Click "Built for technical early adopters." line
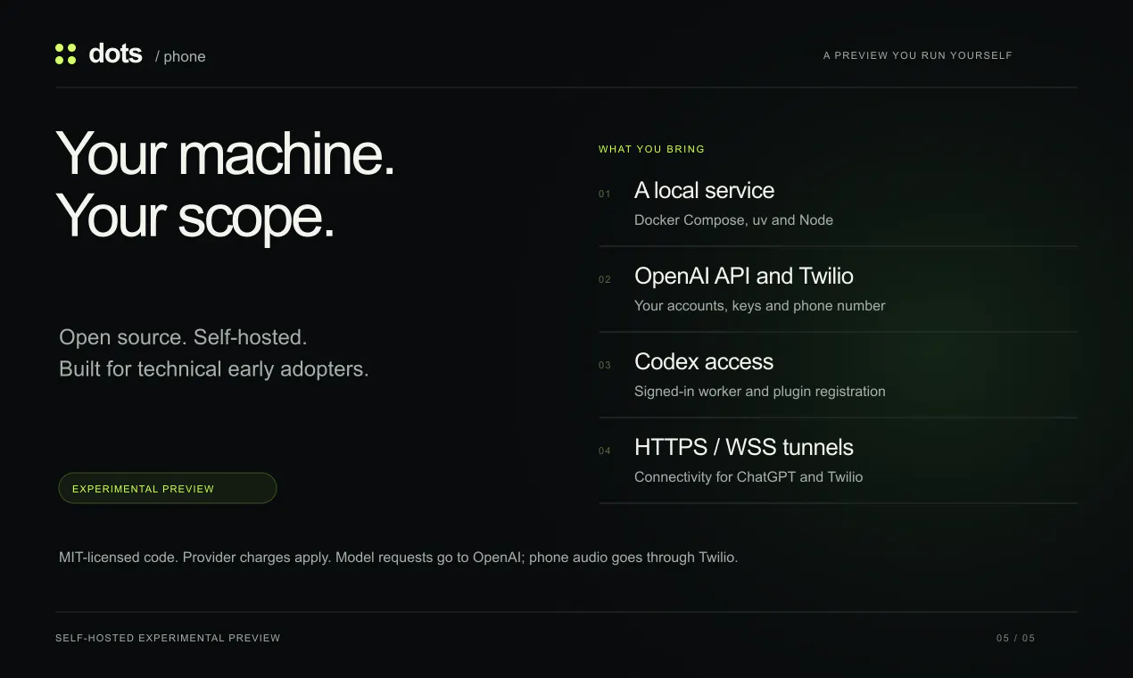This screenshot has height=678, width=1133. pos(214,369)
